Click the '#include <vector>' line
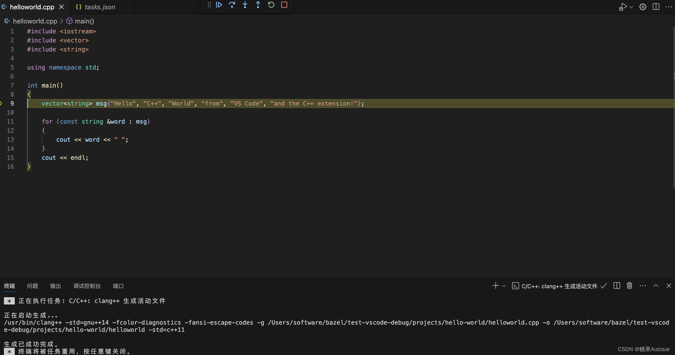This screenshot has width=675, height=355. tap(58, 40)
